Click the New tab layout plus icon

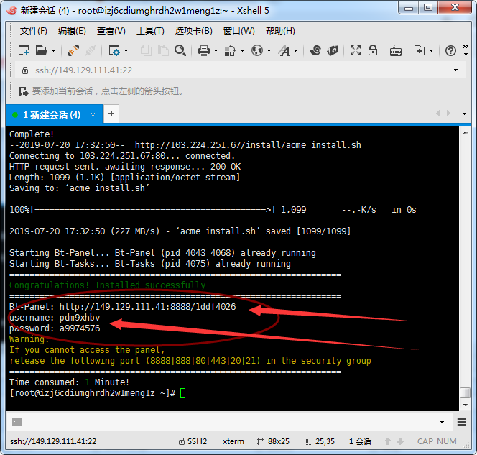420,50
